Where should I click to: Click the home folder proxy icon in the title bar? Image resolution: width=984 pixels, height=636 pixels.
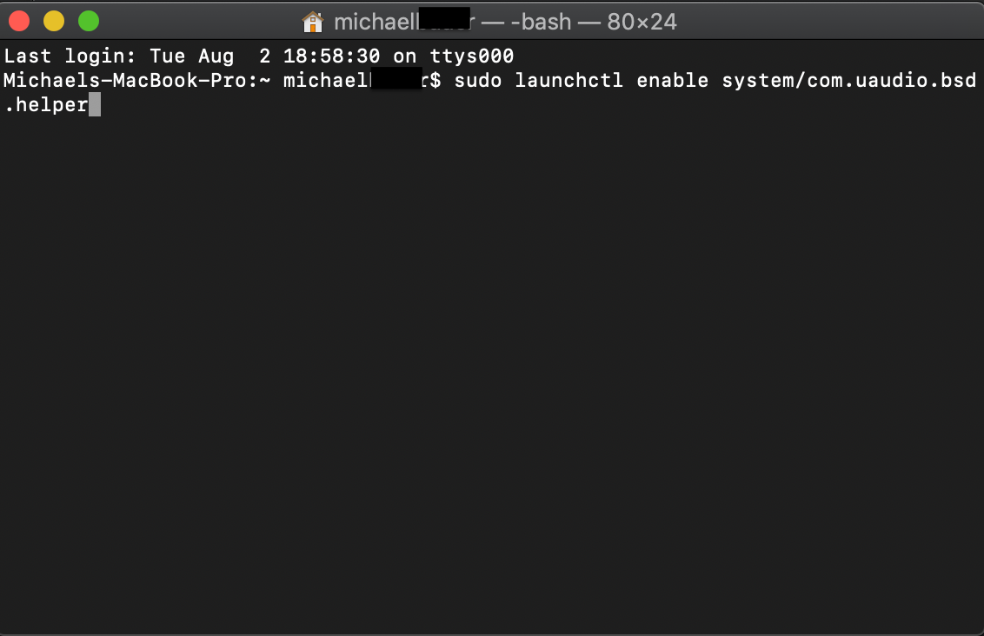pos(311,21)
